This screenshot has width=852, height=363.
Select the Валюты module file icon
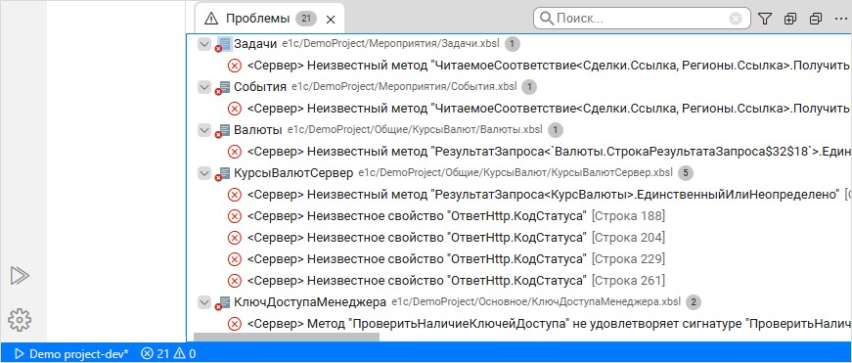click(223, 131)
